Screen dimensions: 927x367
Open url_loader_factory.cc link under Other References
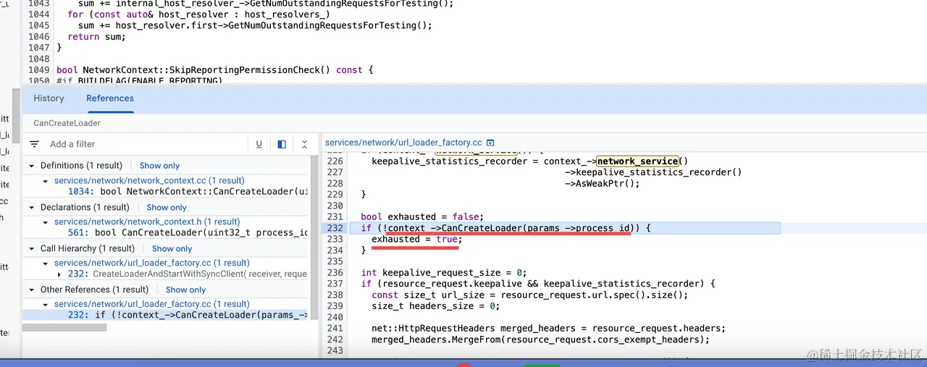(x=152, y=305)
